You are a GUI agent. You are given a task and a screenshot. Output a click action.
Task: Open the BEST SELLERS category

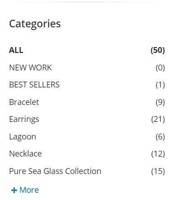(x=34, y=85)
